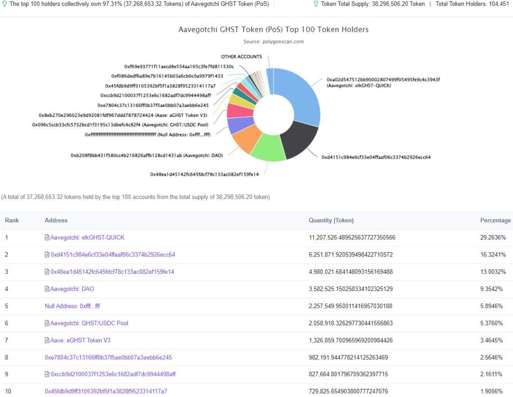Click the blue lightbulb icon beside top 100 holders summary
513x397 pixels.
click(x=5, y=4)
